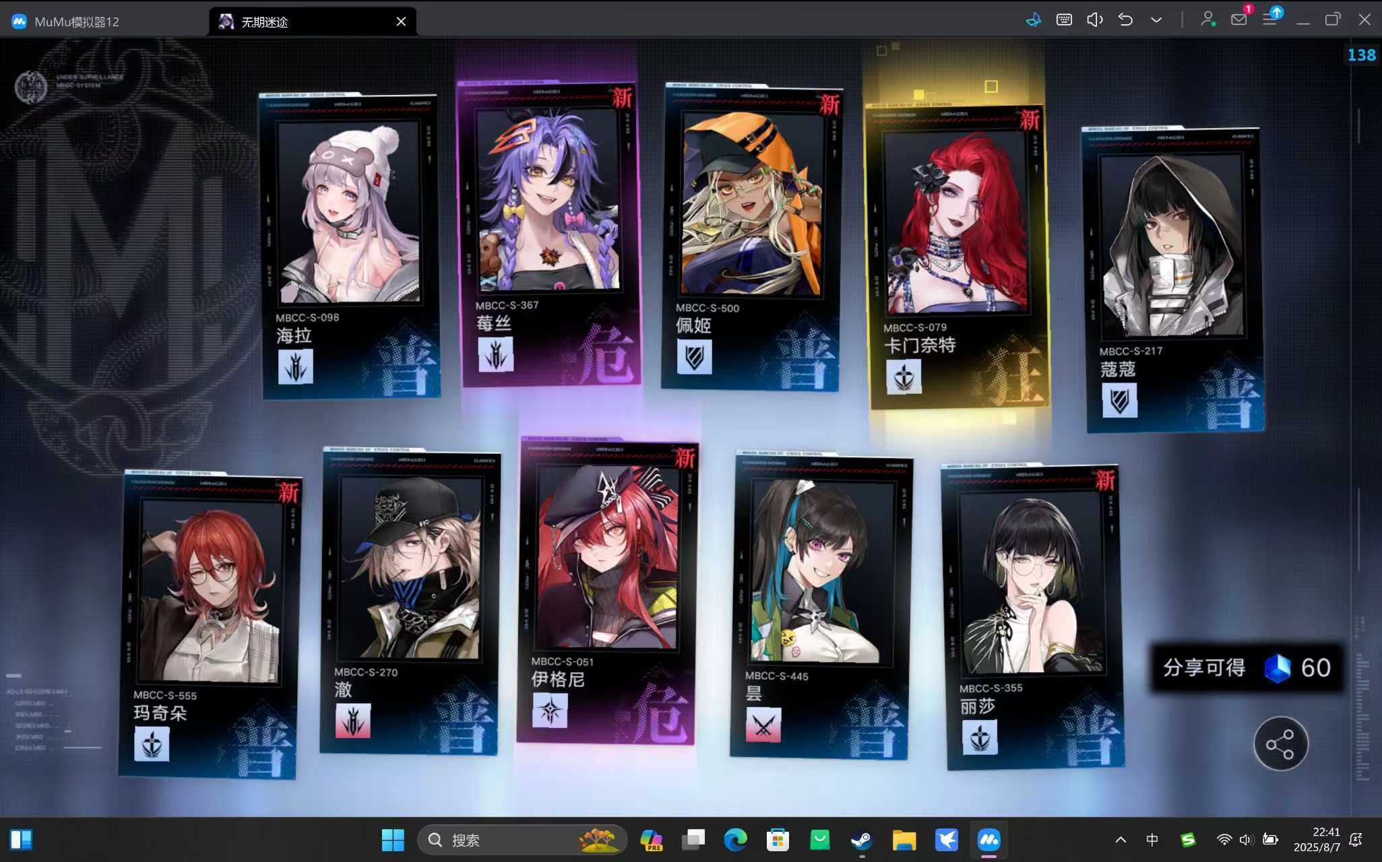The height and width of the screenshot is (862, 1382).
Task: Open the MuMu user account icon
Action: point(1207,20)
